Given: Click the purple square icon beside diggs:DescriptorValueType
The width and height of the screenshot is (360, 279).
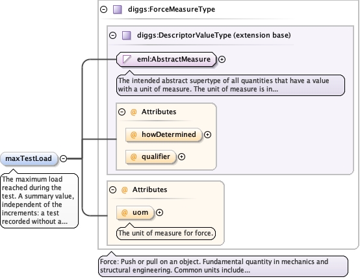Looking at the screenshot, I should [127, 36].
